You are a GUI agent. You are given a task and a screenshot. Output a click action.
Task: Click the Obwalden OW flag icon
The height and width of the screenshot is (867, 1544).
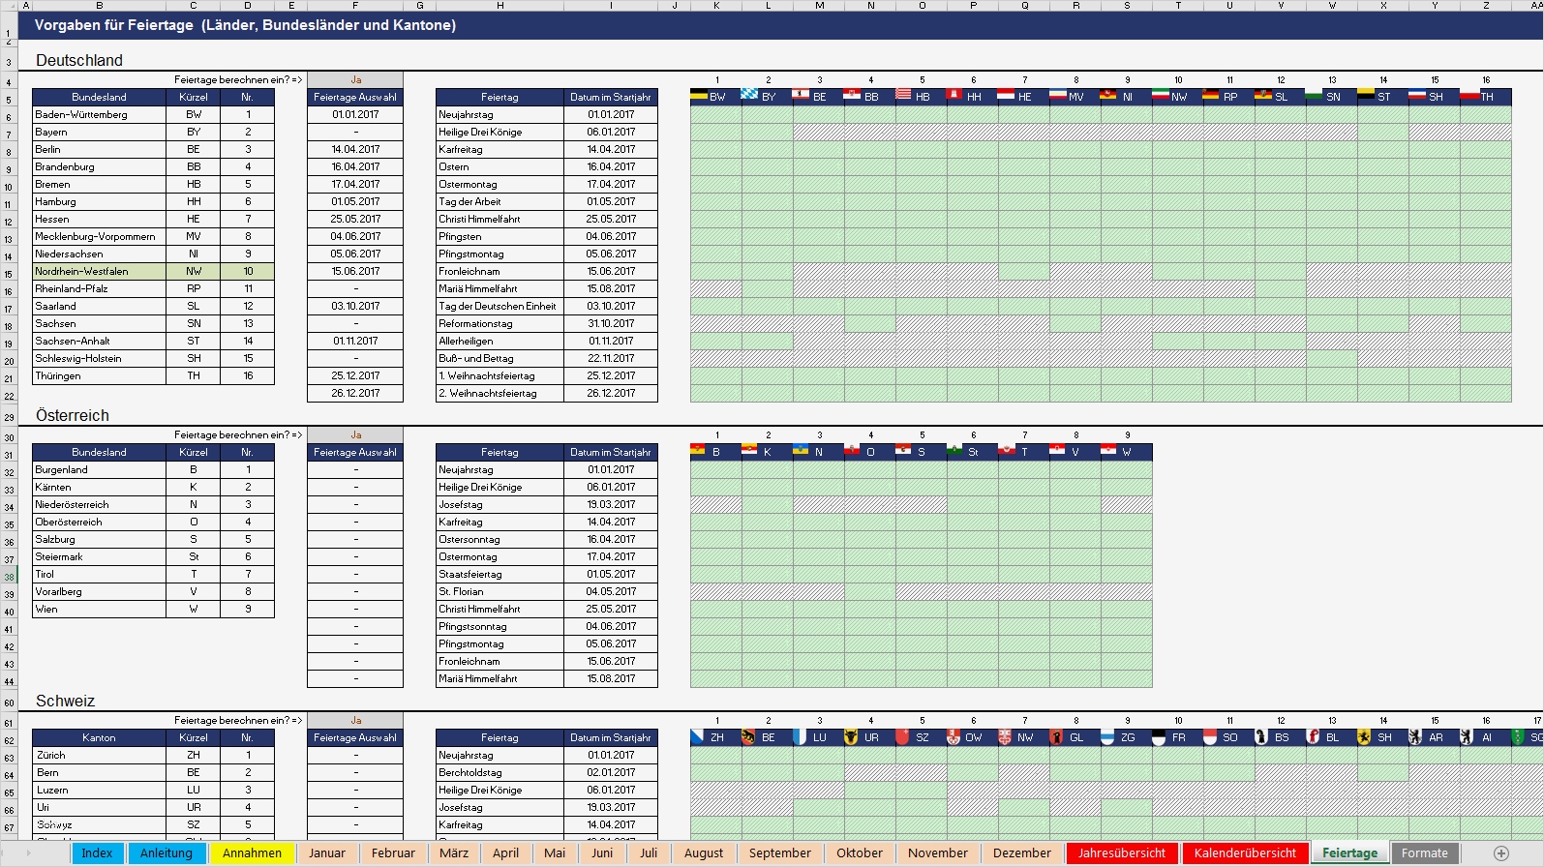tap(954, 736)
